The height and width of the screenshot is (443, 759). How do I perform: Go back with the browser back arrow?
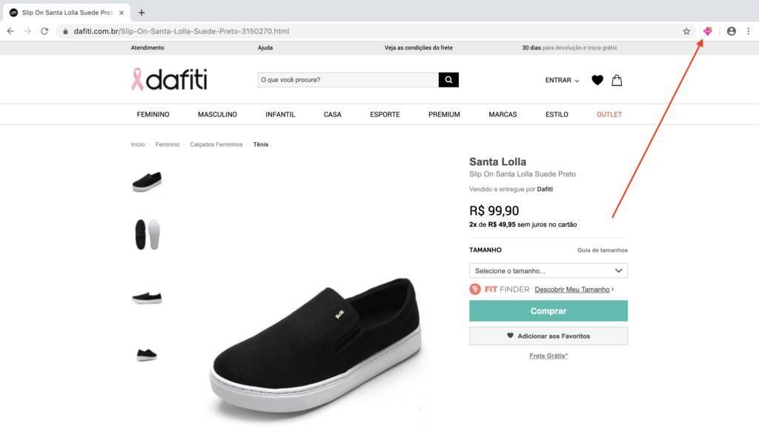[10, 31]
